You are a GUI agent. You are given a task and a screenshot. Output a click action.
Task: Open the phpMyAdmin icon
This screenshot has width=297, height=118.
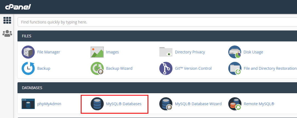click(x=28, y=104)
